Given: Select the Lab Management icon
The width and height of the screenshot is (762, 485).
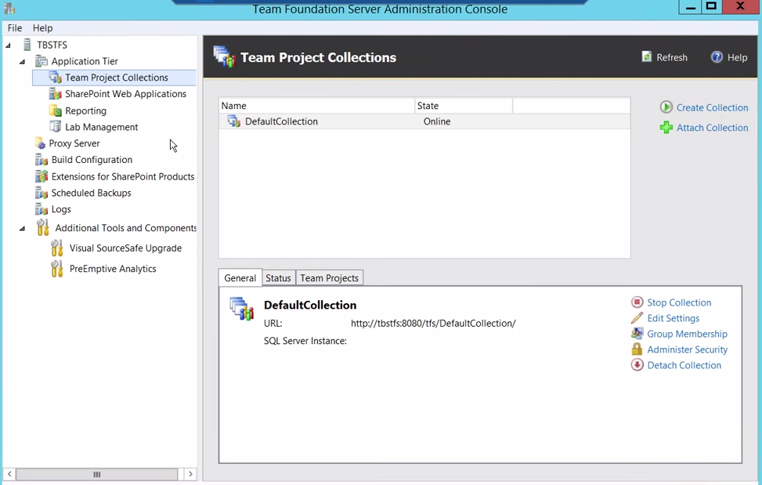Looking at the screenshot, I should (56, 126).
